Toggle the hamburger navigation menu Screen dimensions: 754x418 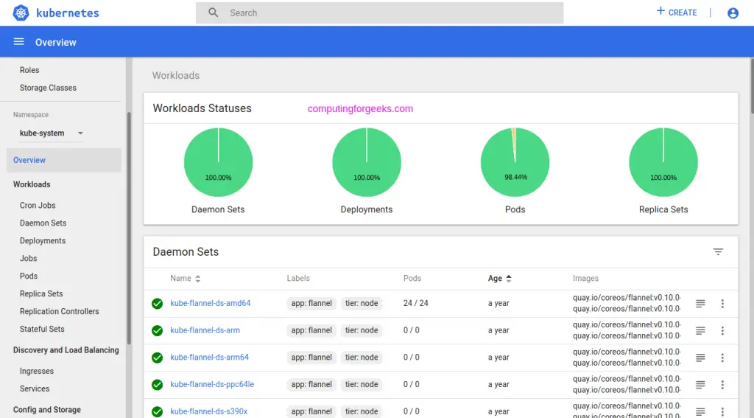click(18, 42)
